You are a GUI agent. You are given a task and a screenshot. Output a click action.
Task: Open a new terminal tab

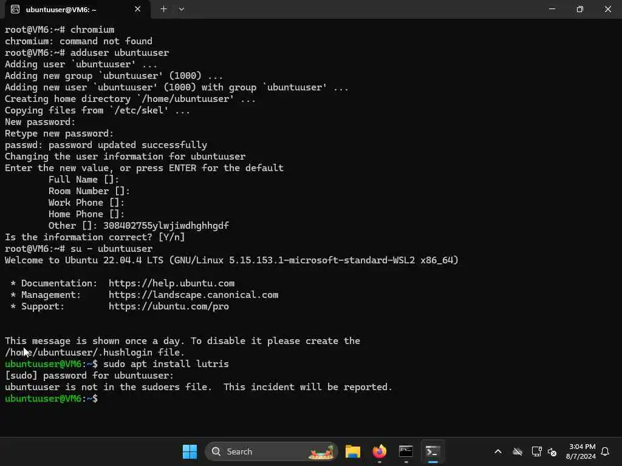coord(163,9)
